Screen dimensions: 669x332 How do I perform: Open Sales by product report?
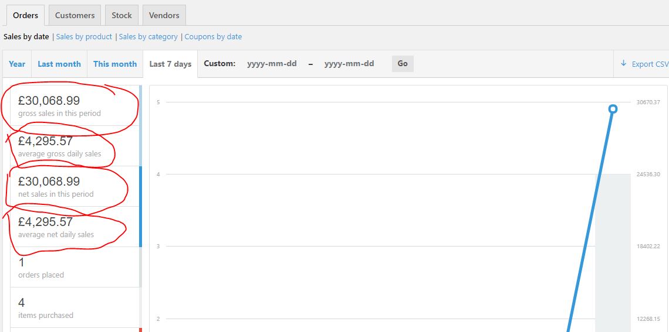coord(84,37)
